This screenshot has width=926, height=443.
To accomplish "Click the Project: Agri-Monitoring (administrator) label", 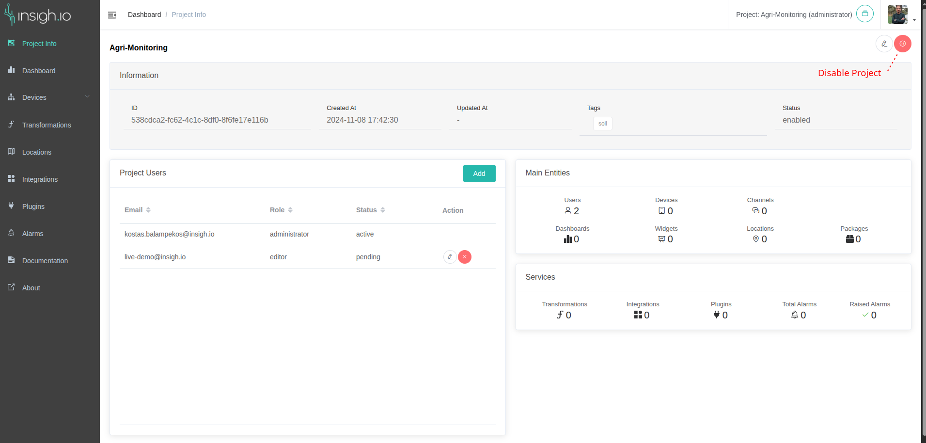I will point(794,15).
